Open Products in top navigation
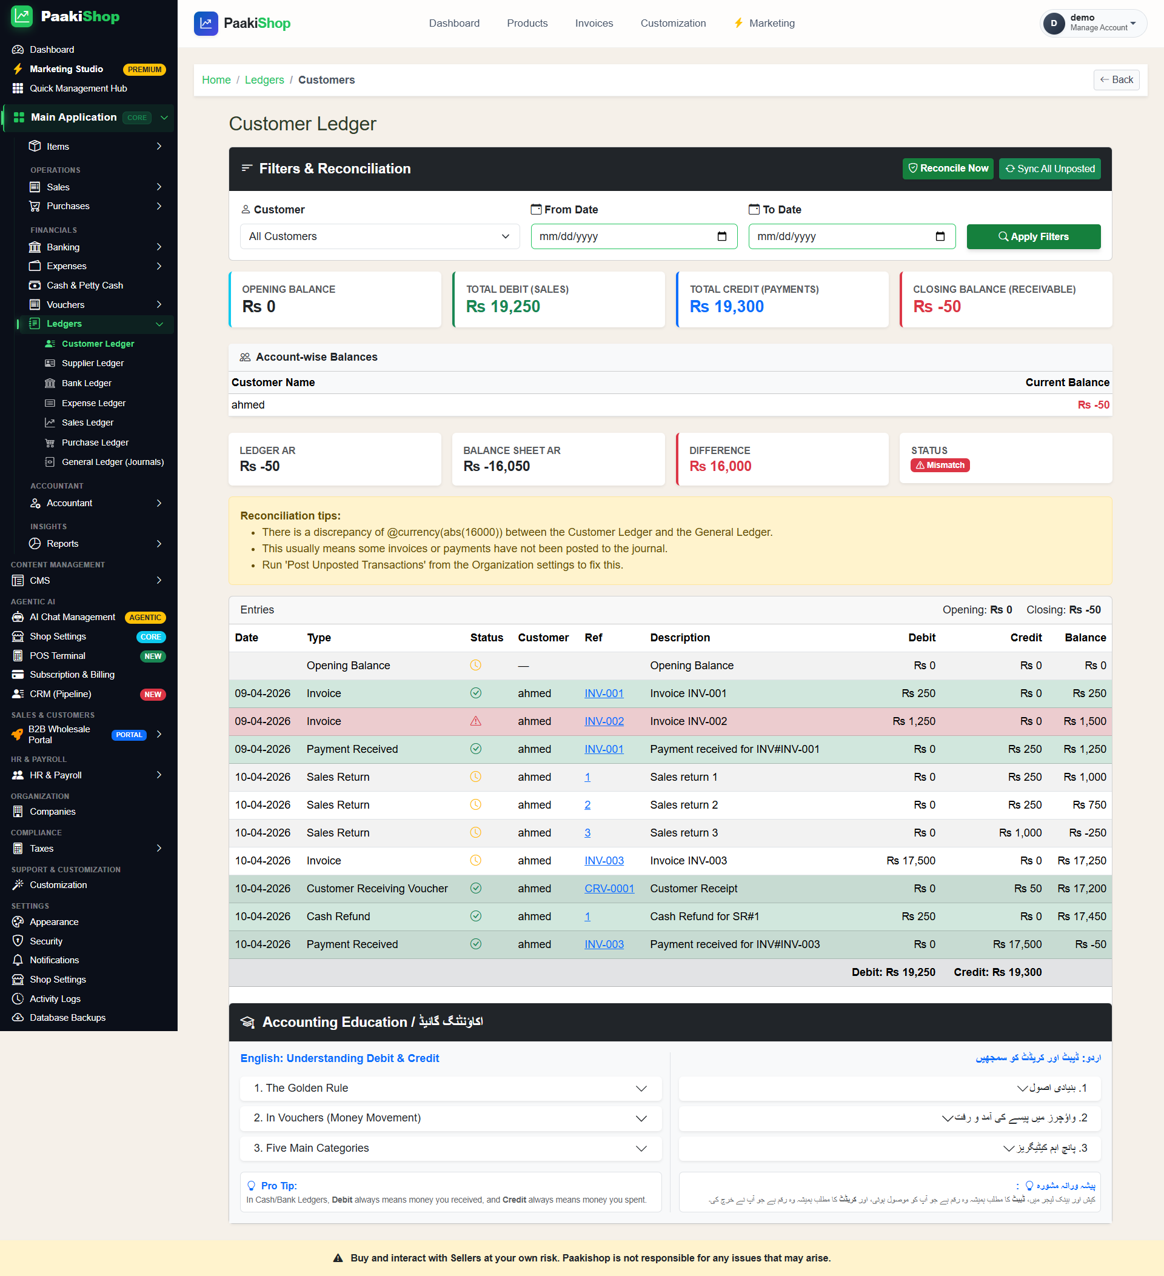The image size is (1164, 1276). coord(527,24)
